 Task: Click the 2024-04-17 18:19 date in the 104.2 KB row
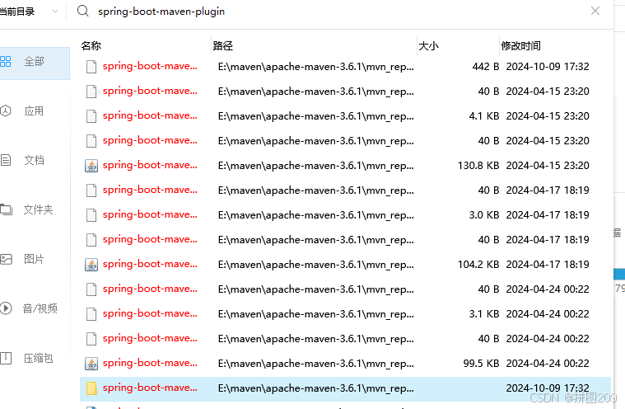point(548,264)
